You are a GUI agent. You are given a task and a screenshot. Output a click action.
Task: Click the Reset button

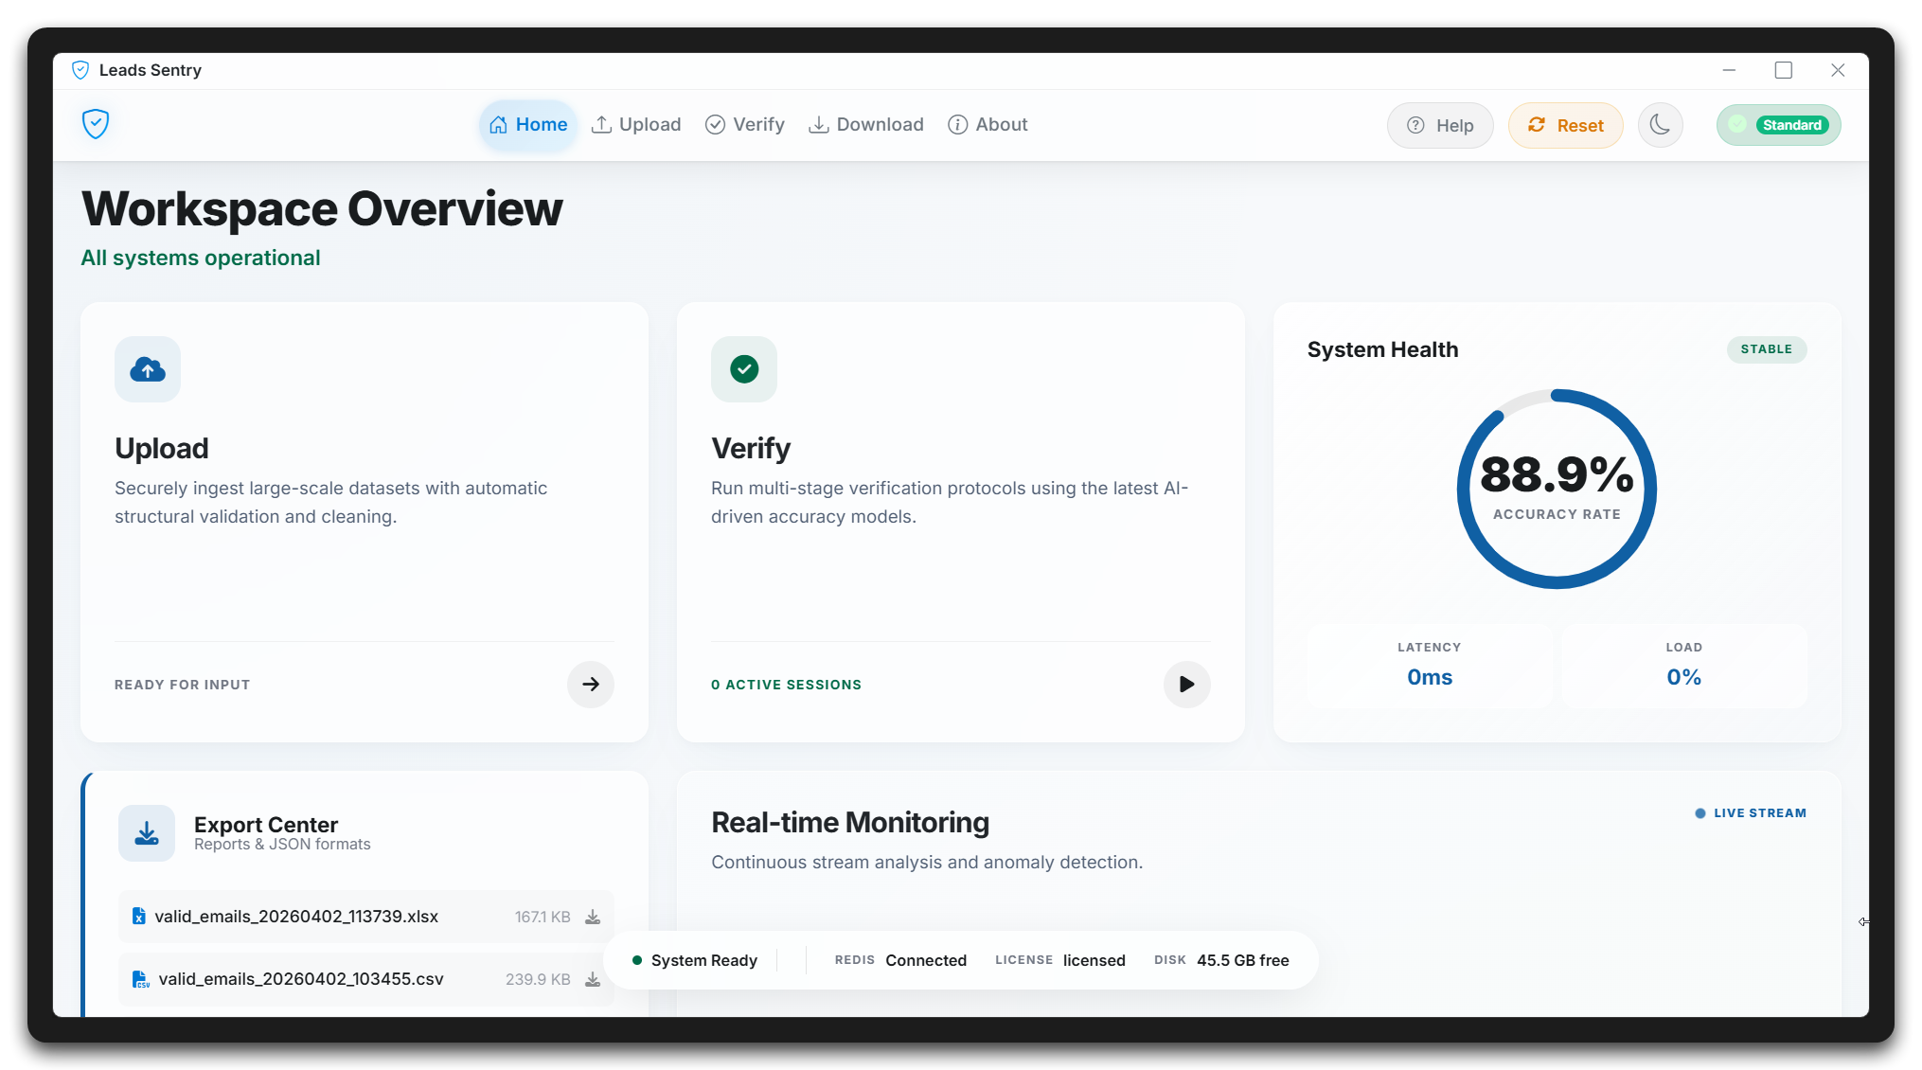[x=1565, y=125]
